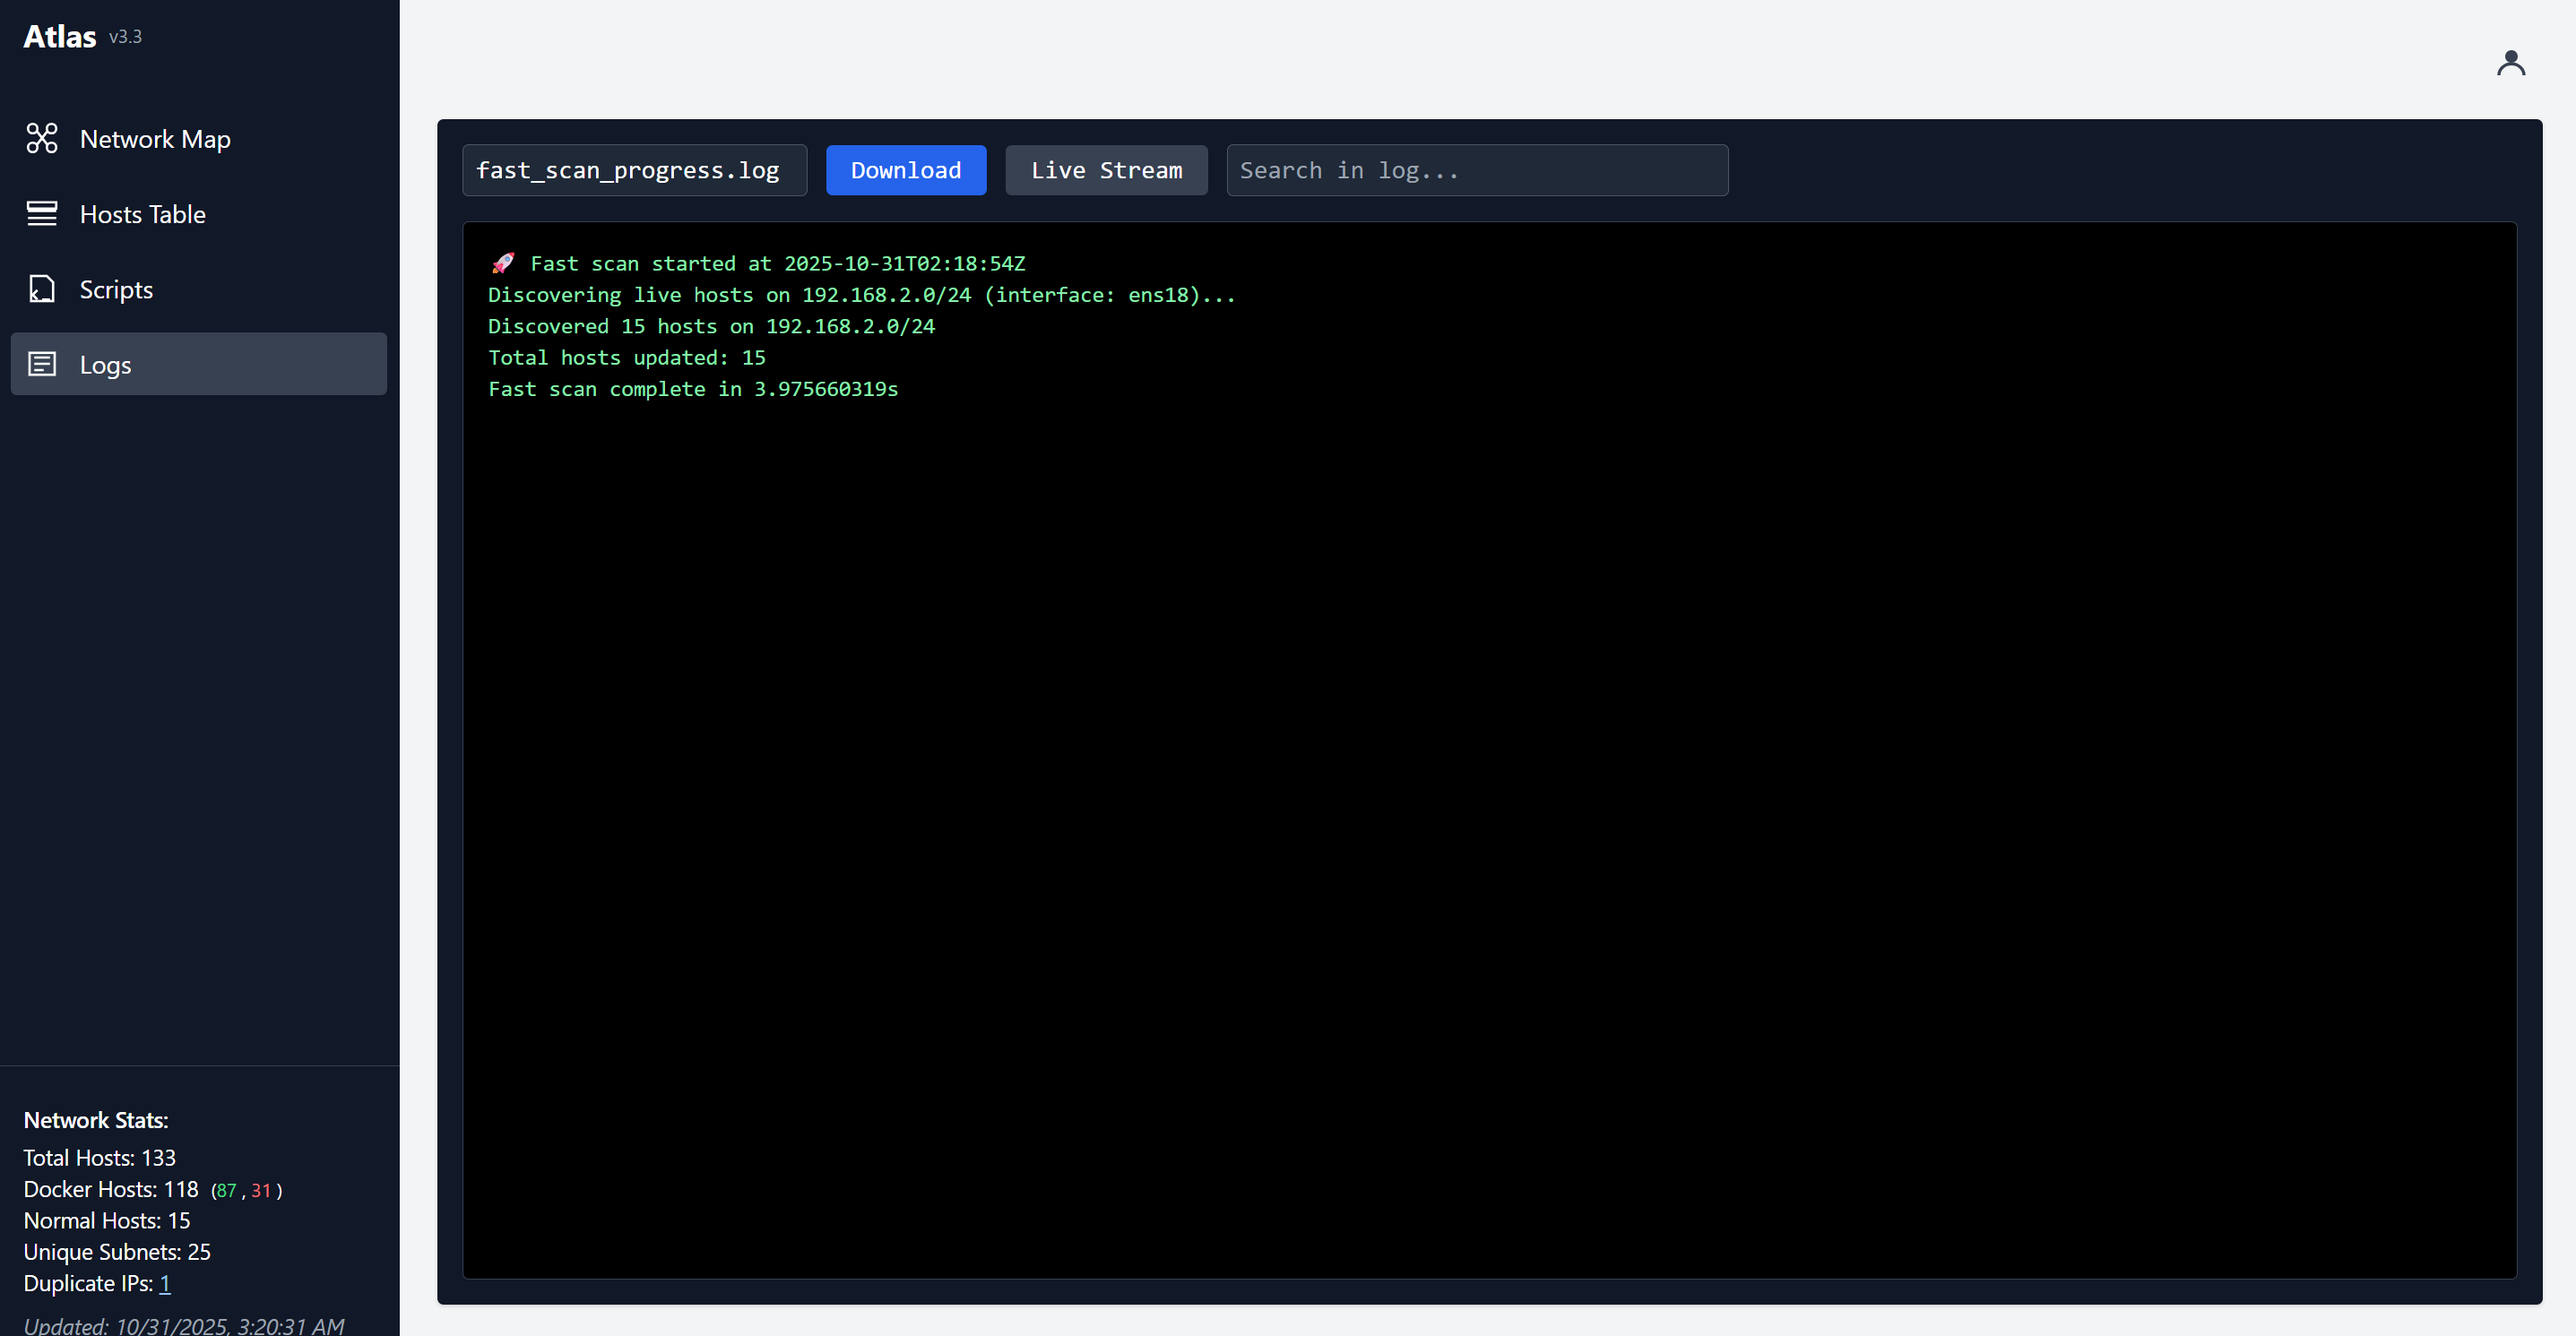Open the user profile icon
This screenshot has height=1336, width=2576.
coord(2510,63)
